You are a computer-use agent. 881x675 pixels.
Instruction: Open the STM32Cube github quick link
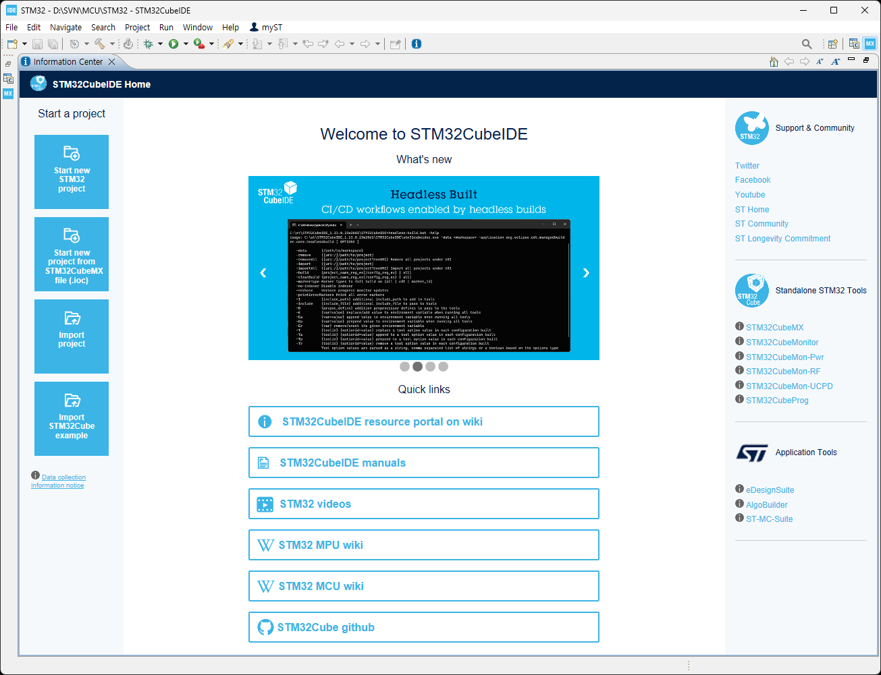[x=424, y=627]
